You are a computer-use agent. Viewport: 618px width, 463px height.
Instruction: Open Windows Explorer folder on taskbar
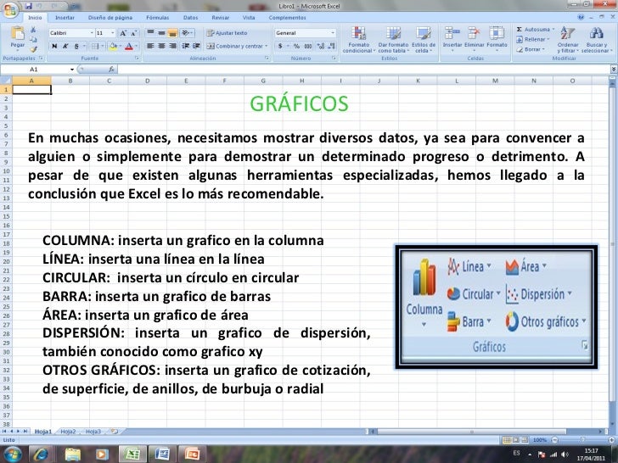pyautogui.click(x=72, y=455)
